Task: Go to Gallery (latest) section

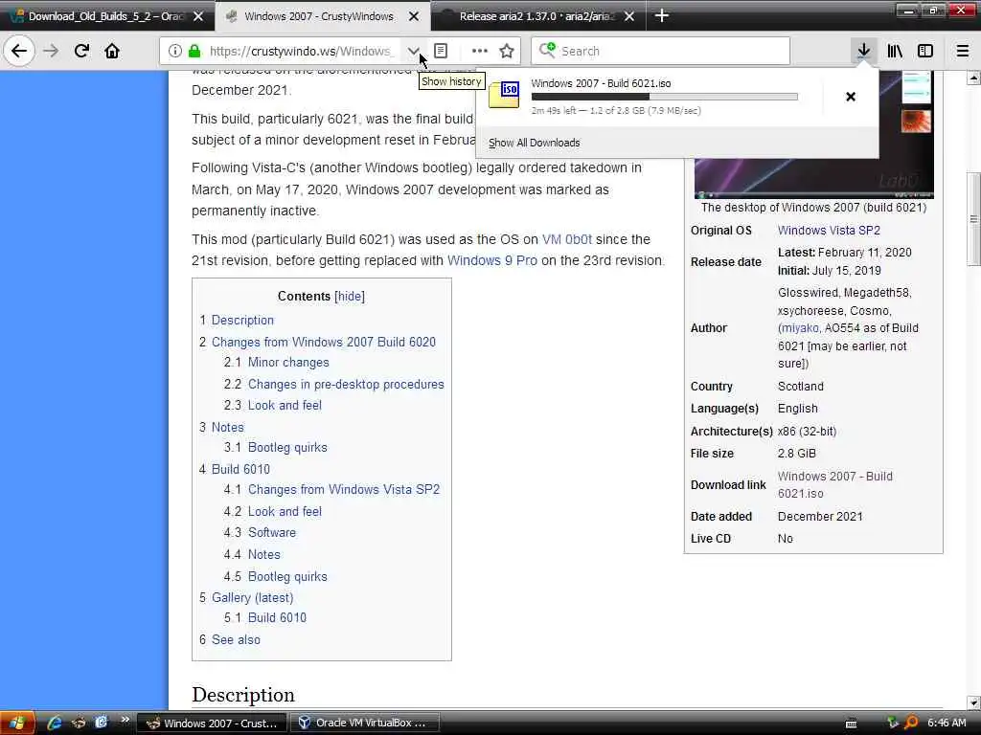Action: pyautogui.click(x=252, y=597)
